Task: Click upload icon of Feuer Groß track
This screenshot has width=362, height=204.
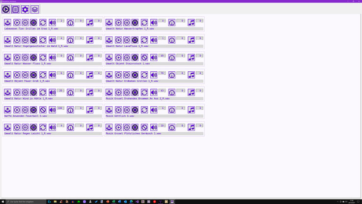Action: point(8,75)
